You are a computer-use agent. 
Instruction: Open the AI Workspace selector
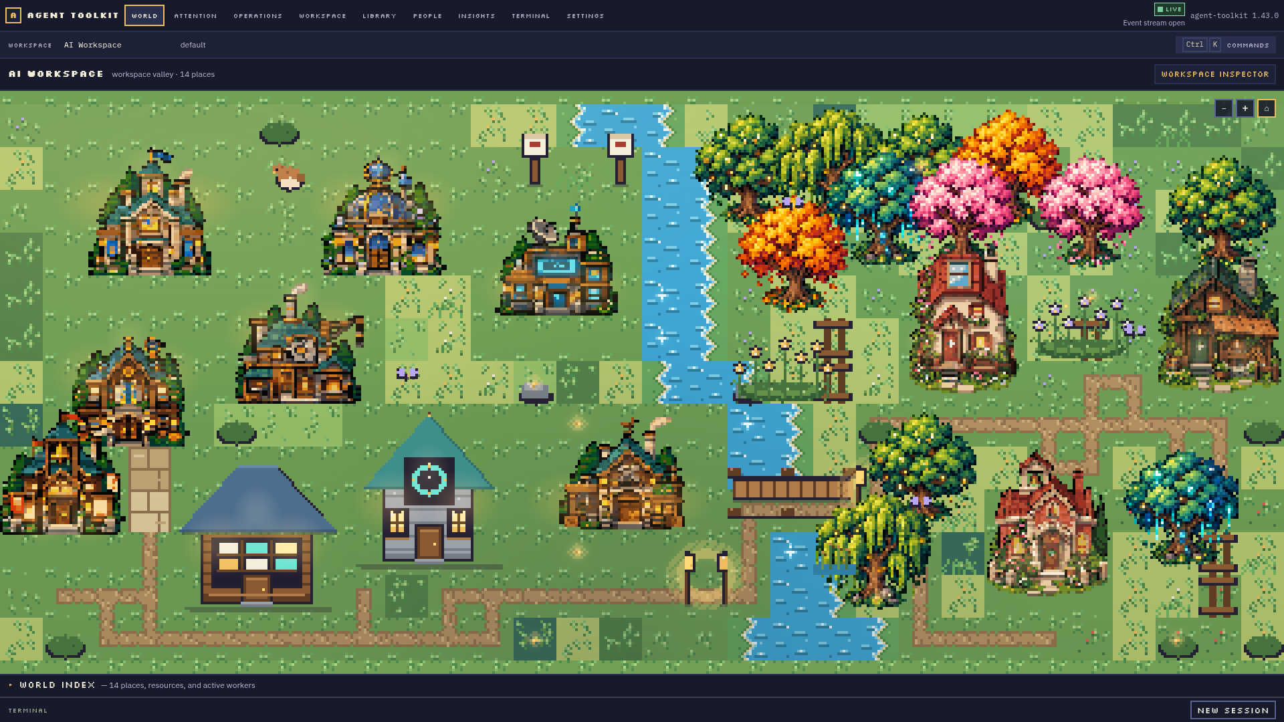93,45
